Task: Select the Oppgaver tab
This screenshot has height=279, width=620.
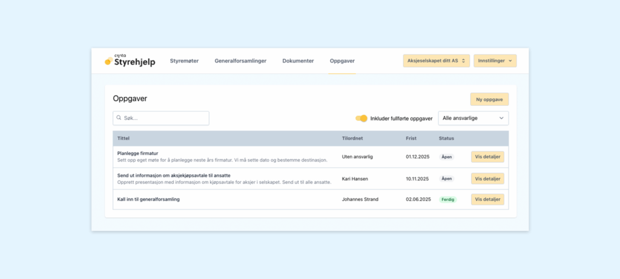Action: 342,61
